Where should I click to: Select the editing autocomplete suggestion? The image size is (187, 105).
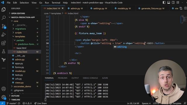[150, 47]
